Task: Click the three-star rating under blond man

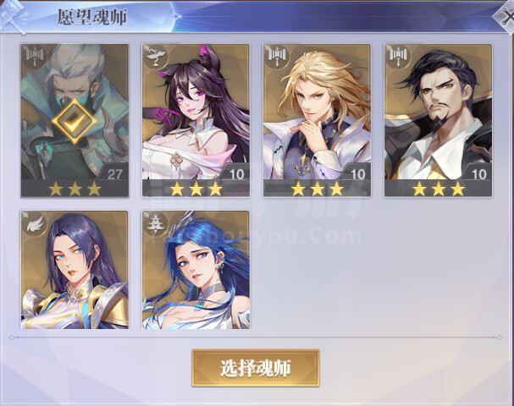Action: point(317,189)
